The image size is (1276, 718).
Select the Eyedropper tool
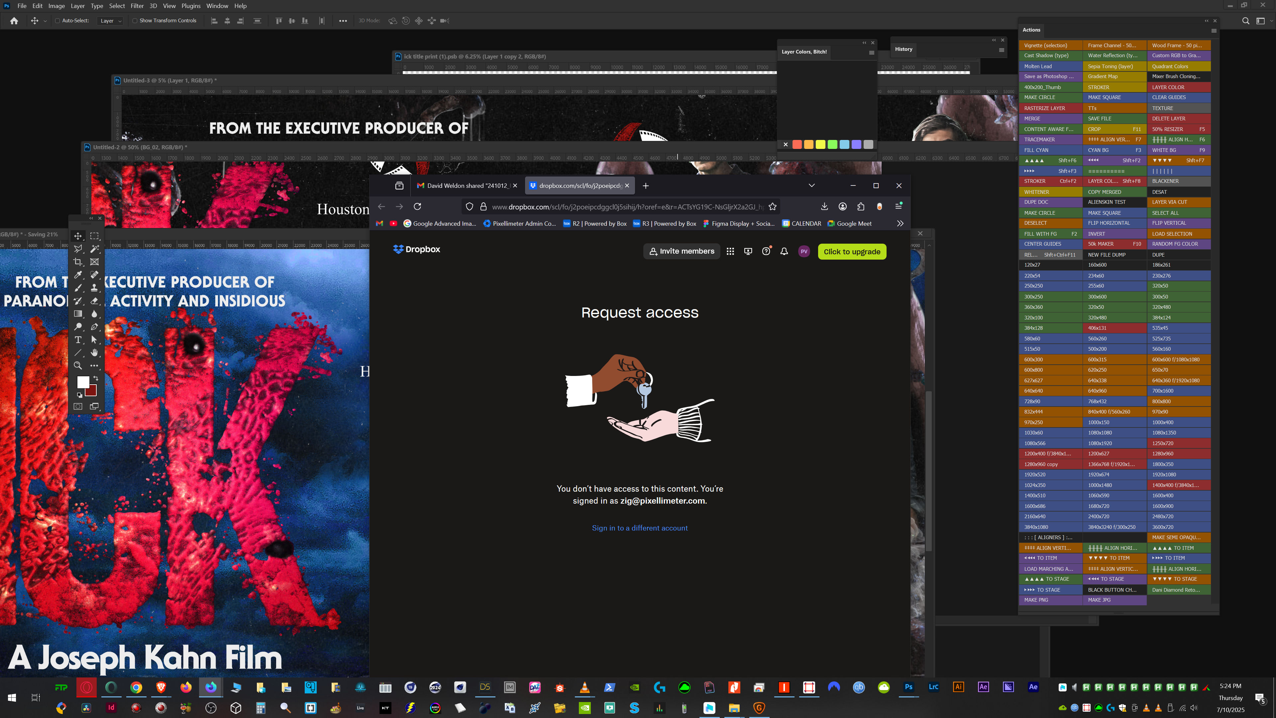pyautogui.click(x=78, y=275)
